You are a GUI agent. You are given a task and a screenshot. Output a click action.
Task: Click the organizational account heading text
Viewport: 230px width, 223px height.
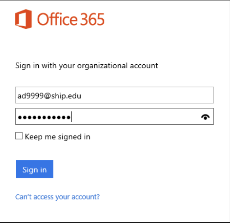point(87,66)
